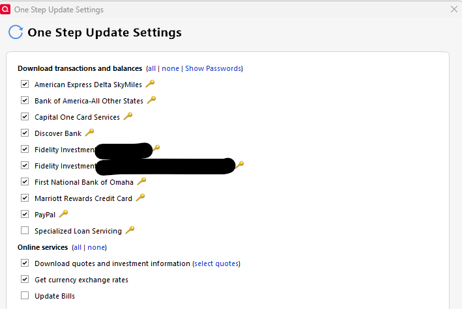Click key icon beside PayPal
Viewport: 462px width, 309px height.
(63, 213)
